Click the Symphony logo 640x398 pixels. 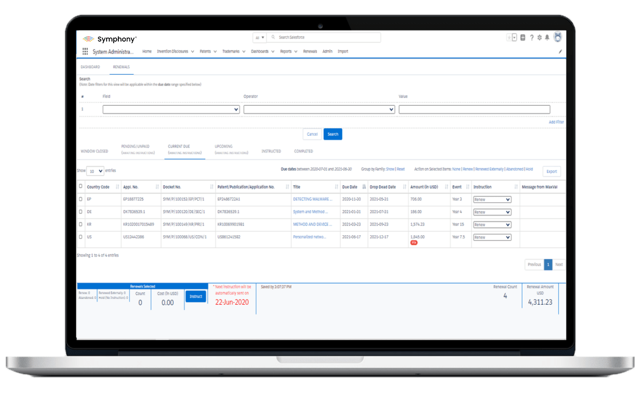110,39
